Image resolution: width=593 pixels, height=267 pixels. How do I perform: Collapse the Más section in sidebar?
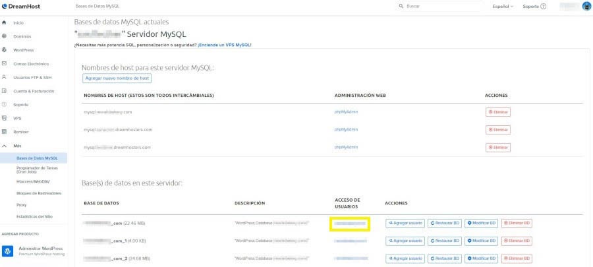point(5,146)
